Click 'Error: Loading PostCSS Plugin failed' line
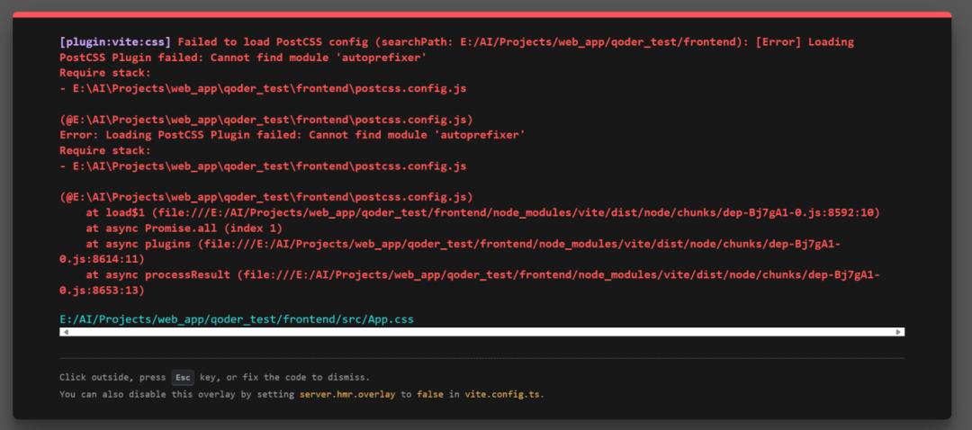This screenshot has height=430, width=972. pos(292,135)
